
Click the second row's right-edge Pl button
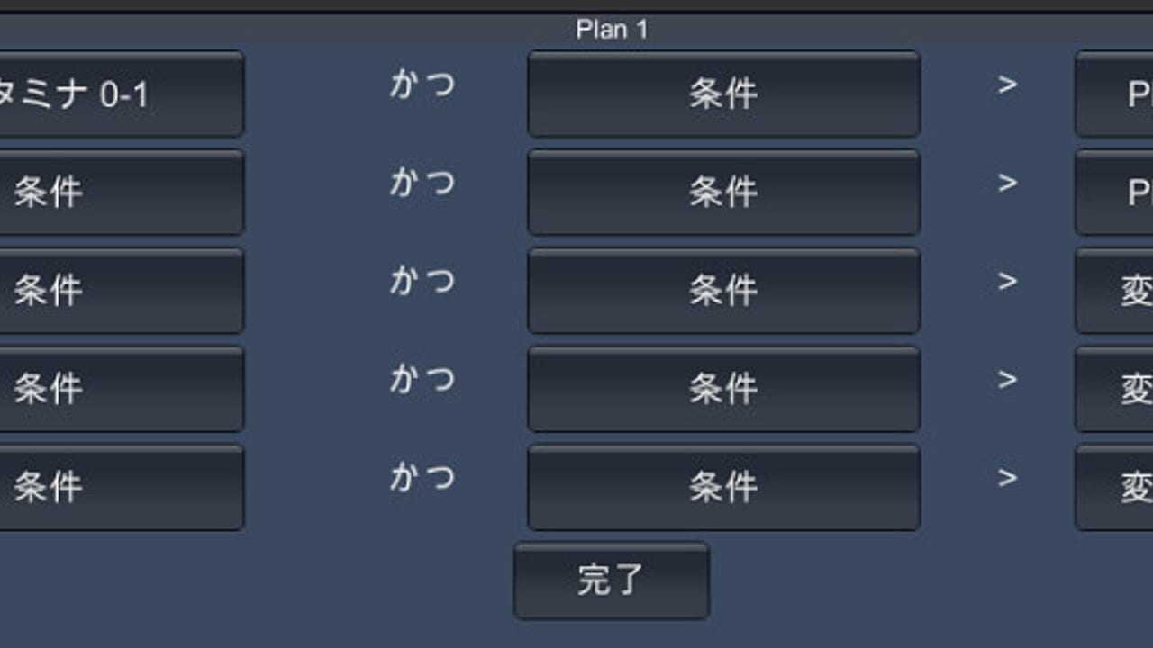pyautogui.click(x=1115, y=192)
